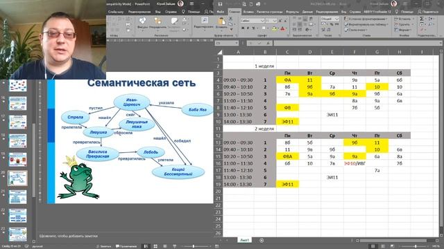
Task: Click the AutoSum sigma icon
Action: click(422, 19)
